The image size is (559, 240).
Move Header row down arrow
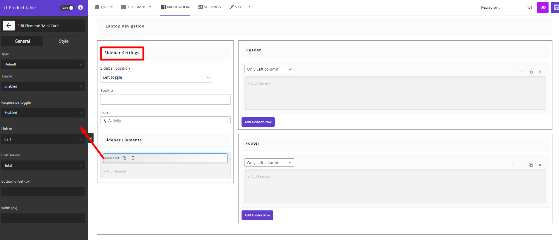pos(522,72)
